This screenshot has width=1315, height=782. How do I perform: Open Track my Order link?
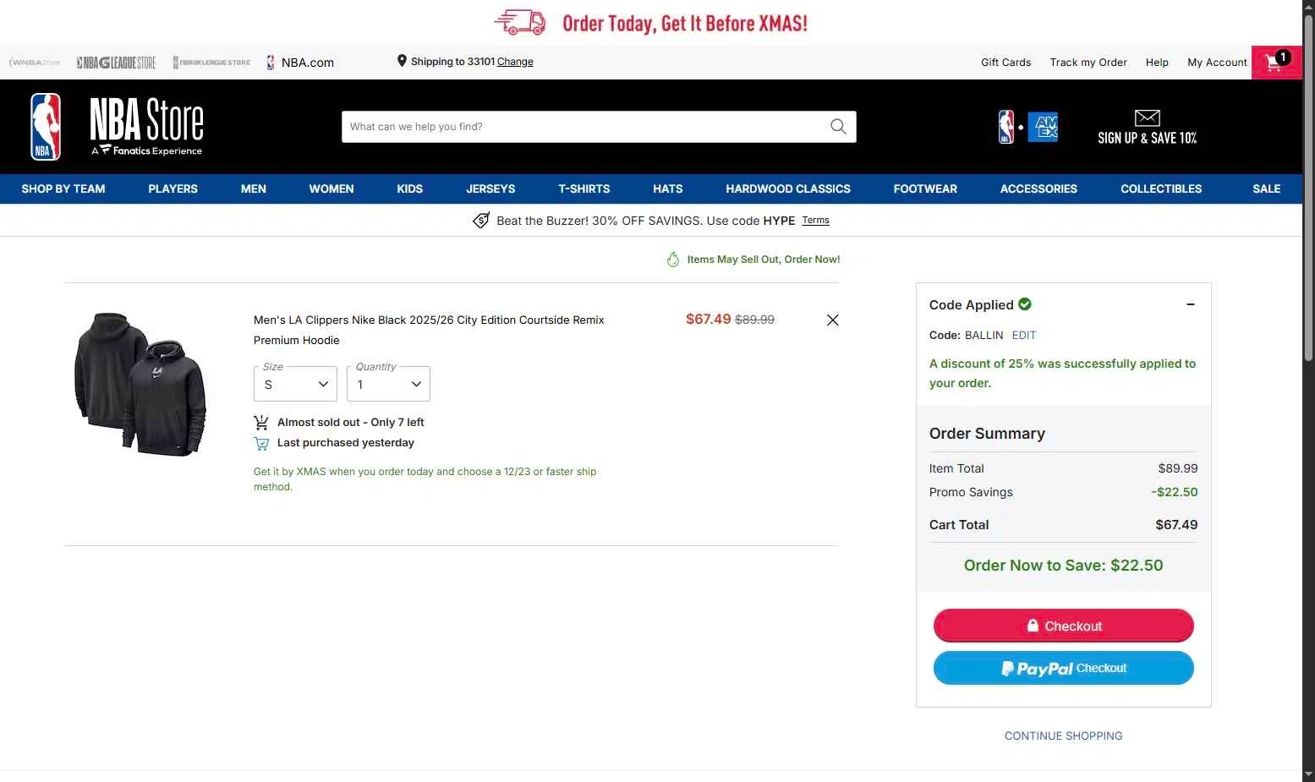[1088, 63]
